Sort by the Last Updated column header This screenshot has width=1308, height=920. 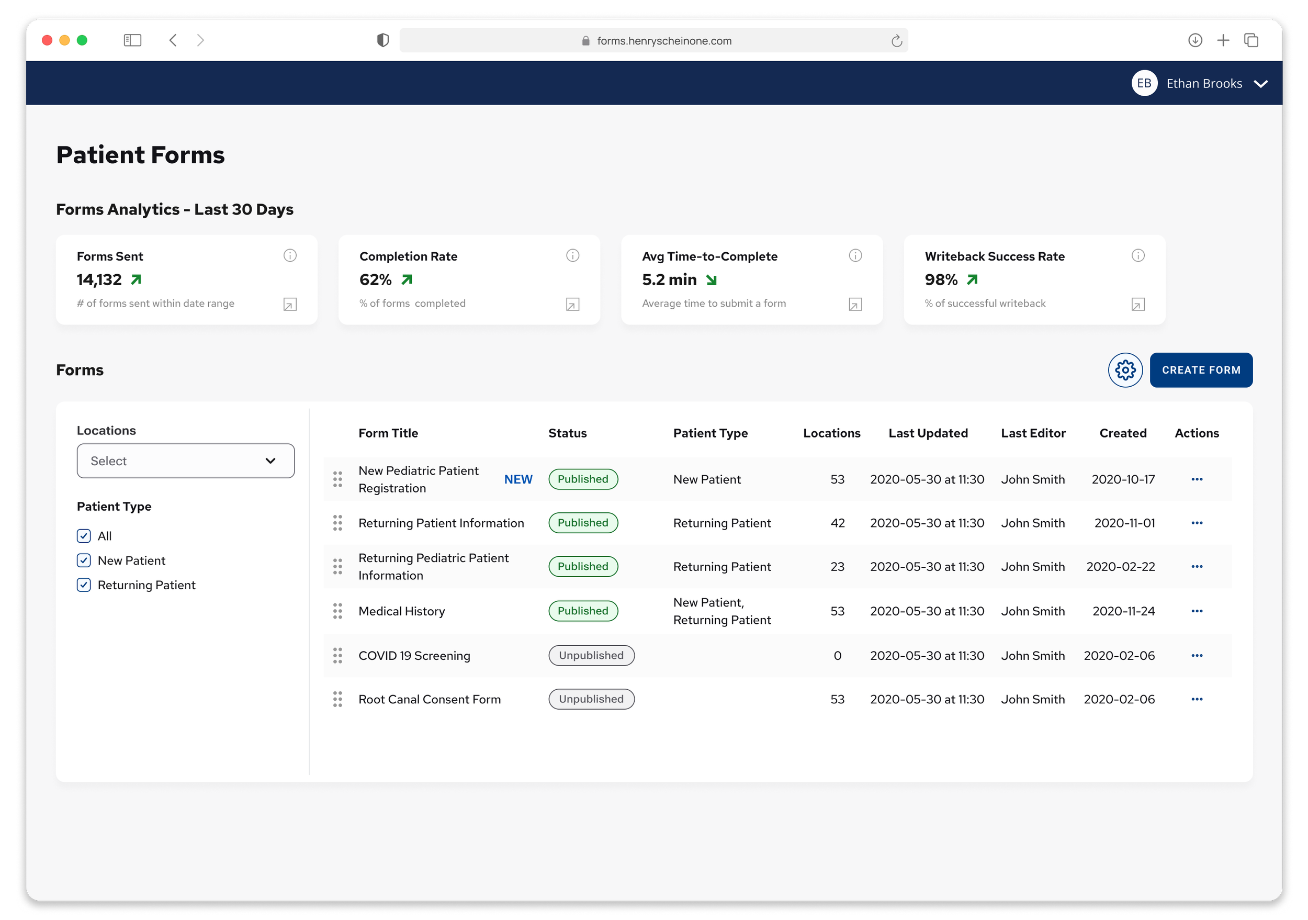point(928,433)
